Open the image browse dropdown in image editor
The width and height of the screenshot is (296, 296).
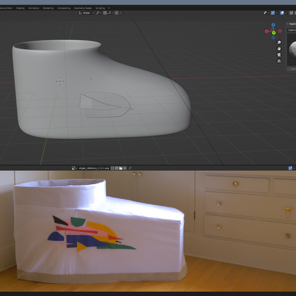coord(74,168)
